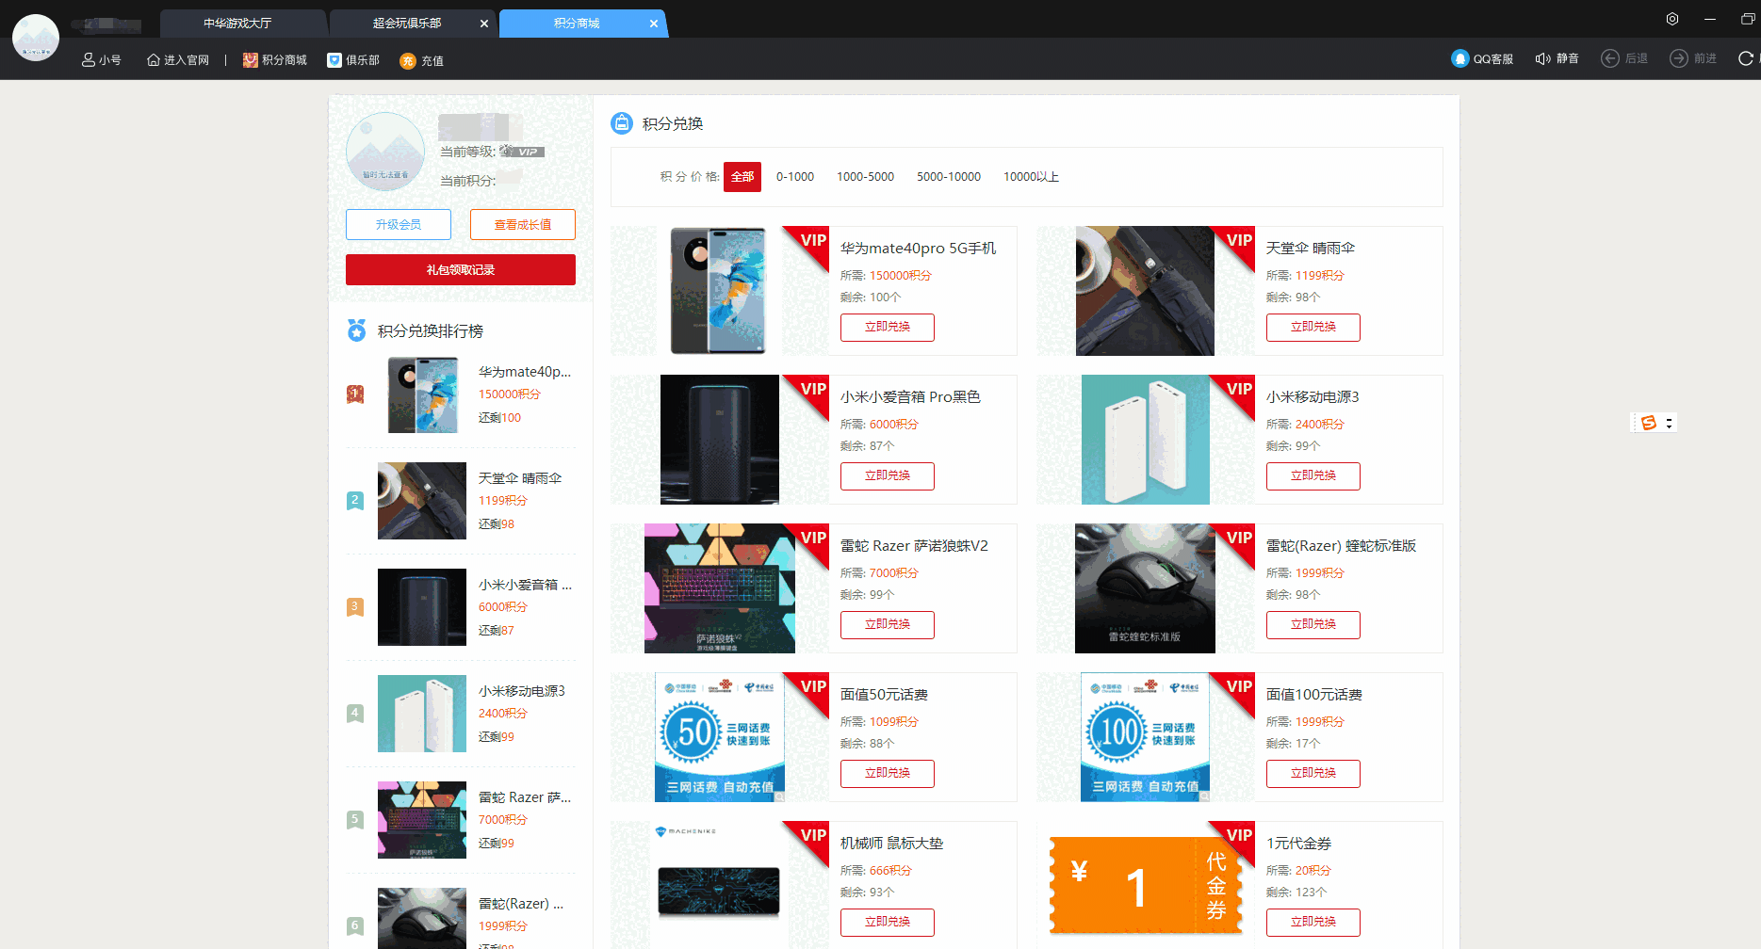Open the 100元话费 product image
1761x949 pixels.
(1146, 737)
